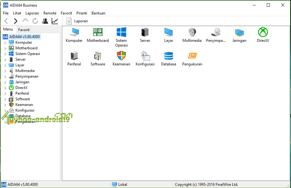Minimize the AIDA64 Business window
The width and height of the screenshot is (291, 188).
point(254,5)
